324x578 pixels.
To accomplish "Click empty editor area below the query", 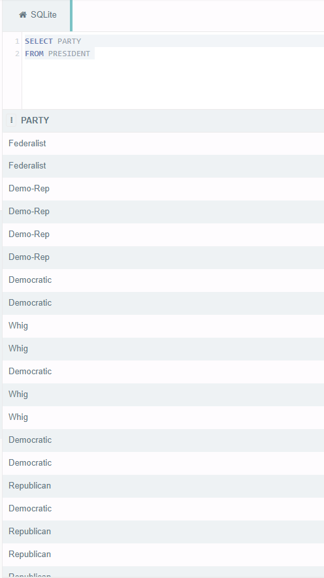I will (x=173, y=84).
